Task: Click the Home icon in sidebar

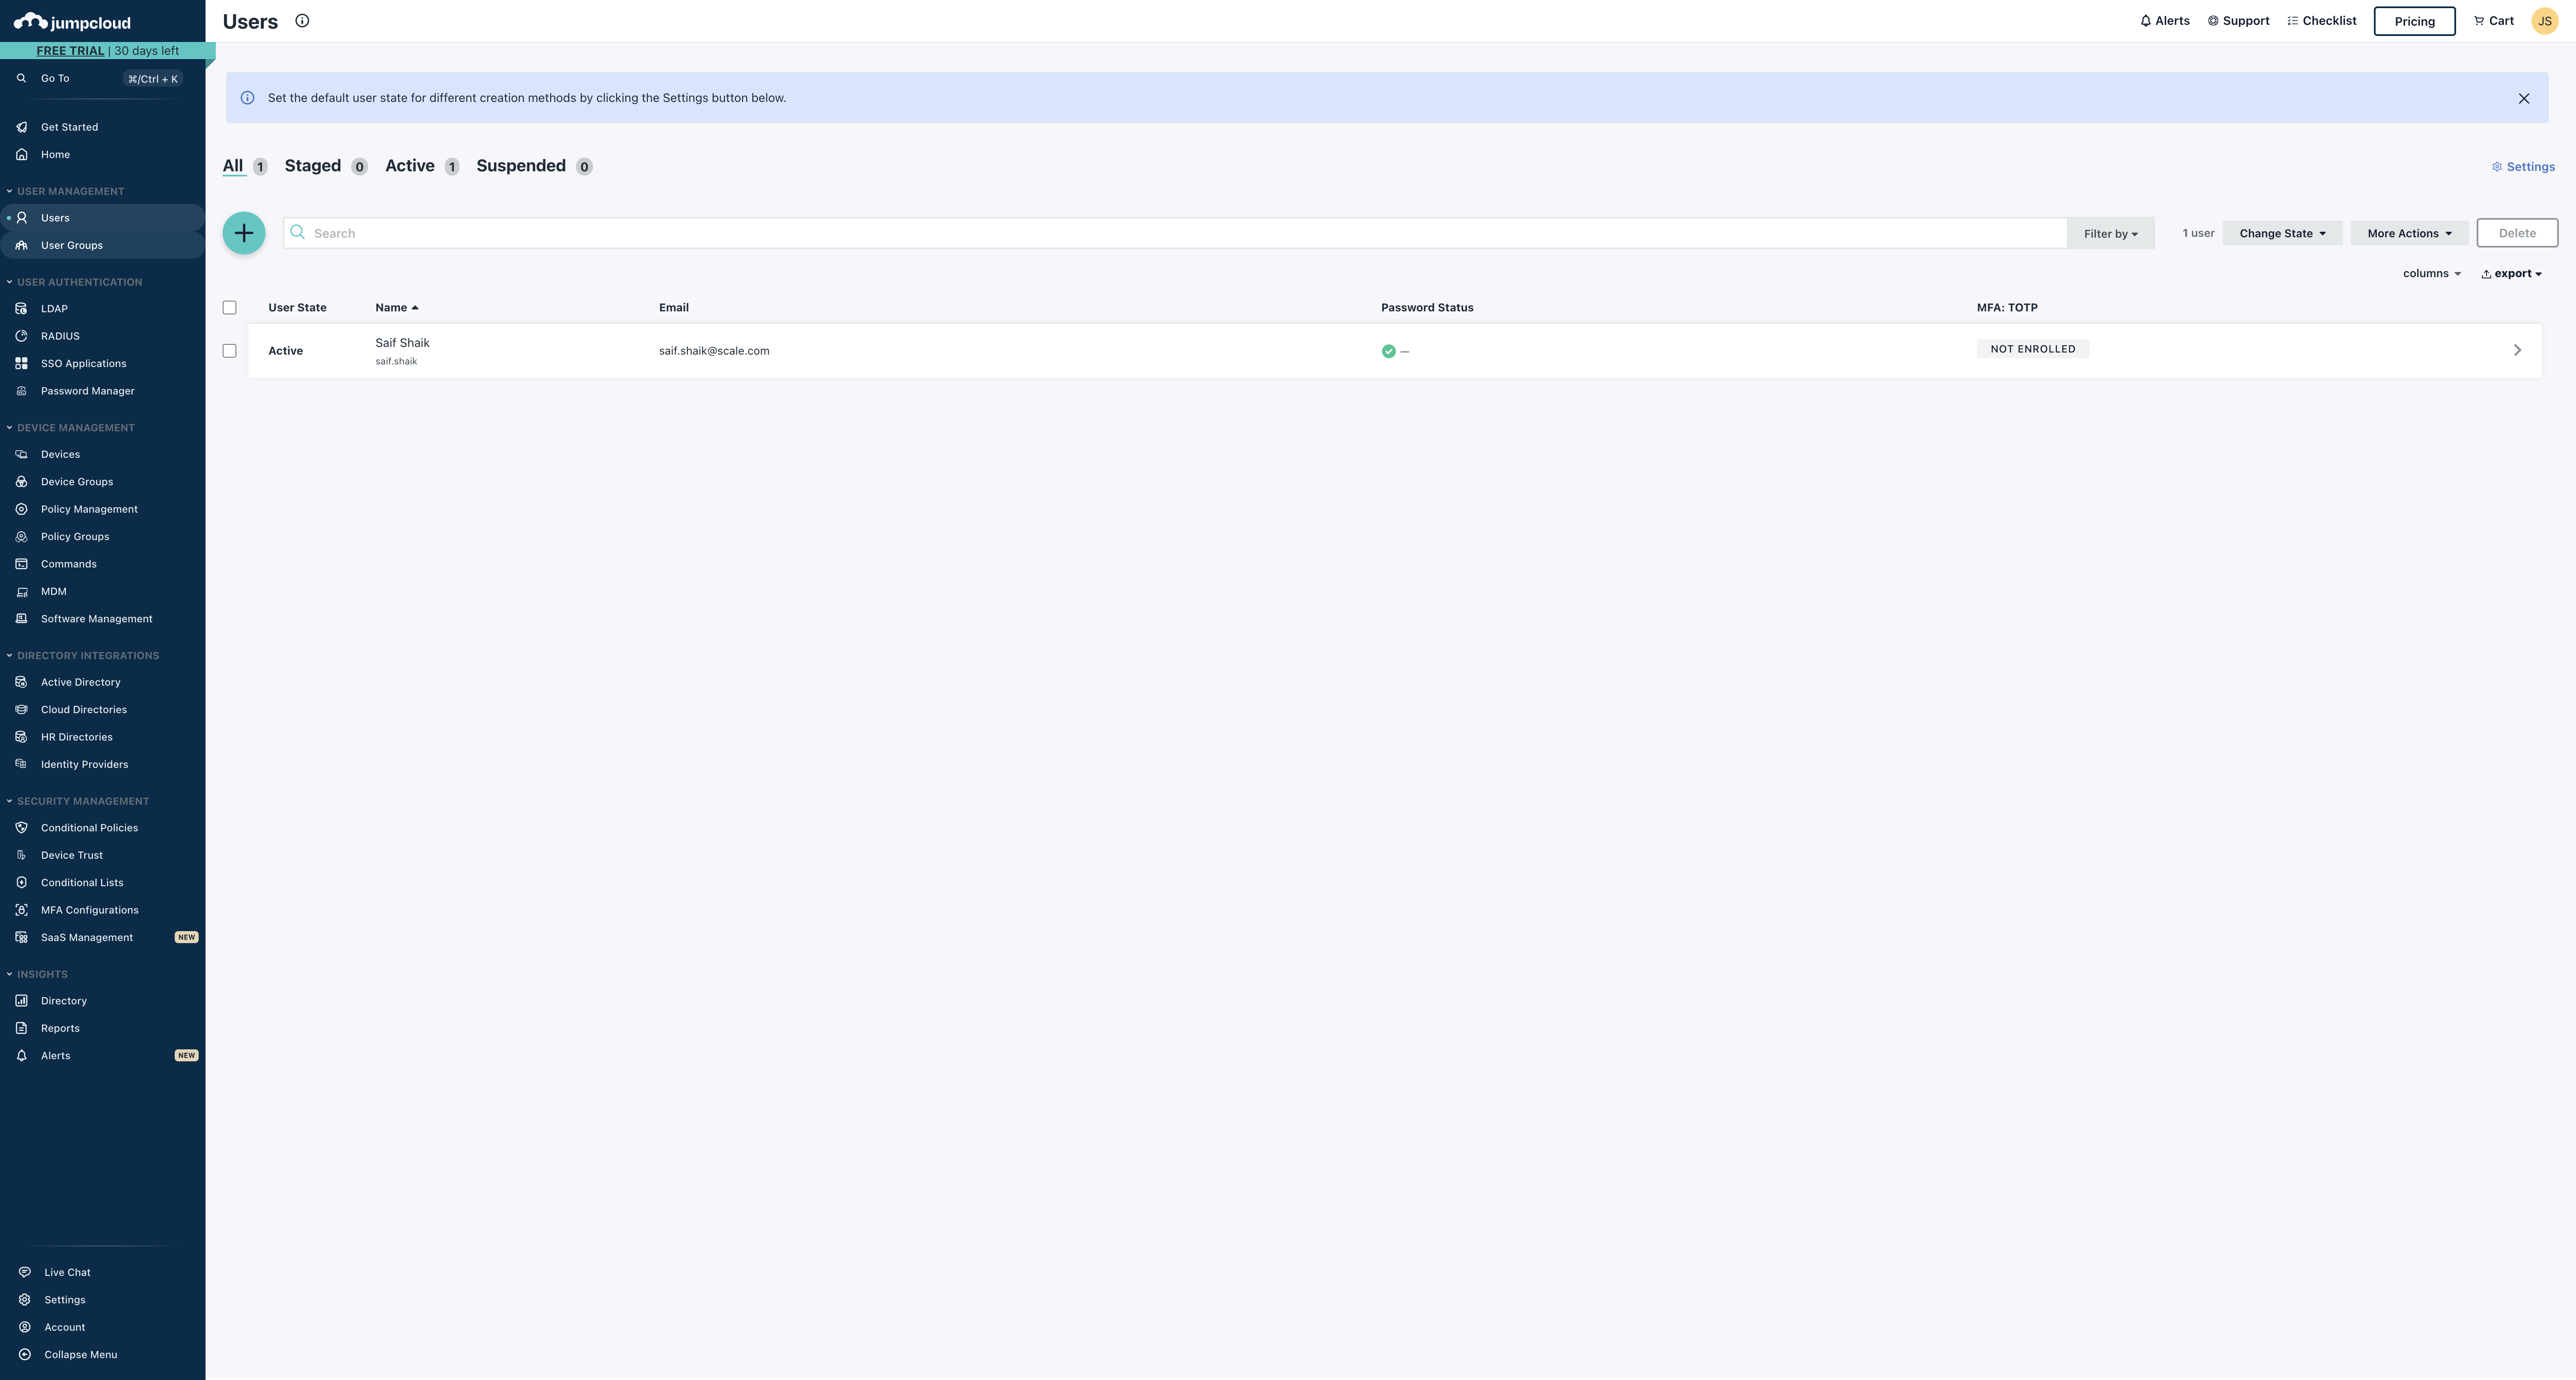Action: (21, 154)
